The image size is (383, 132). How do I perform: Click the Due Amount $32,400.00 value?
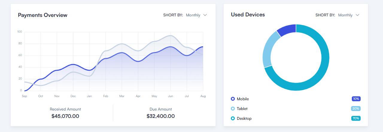pos(161,116)
